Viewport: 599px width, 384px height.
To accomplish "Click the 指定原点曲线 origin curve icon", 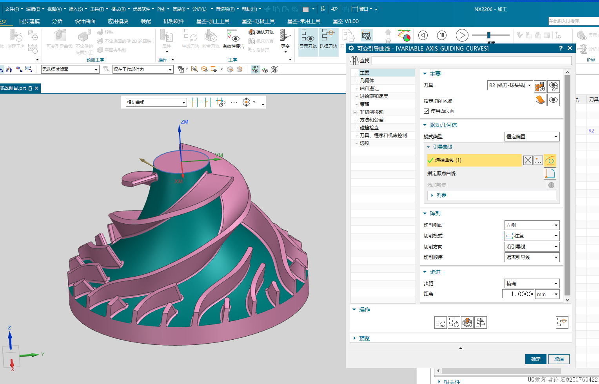I will point(550,173).
